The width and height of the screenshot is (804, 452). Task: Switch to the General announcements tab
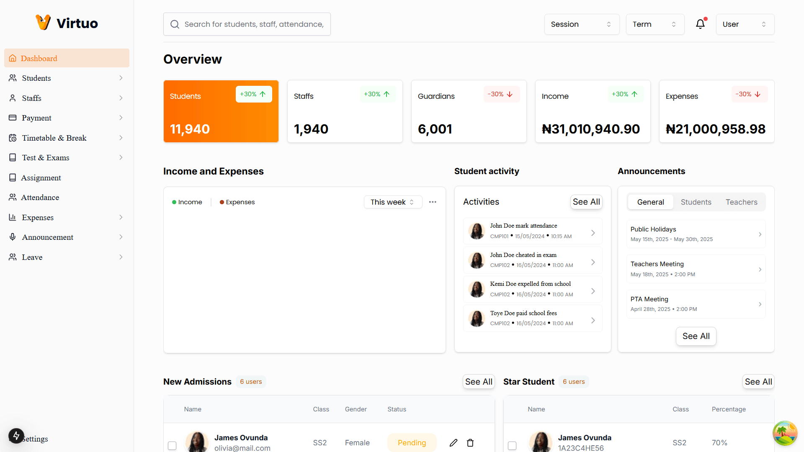[650, 202]
